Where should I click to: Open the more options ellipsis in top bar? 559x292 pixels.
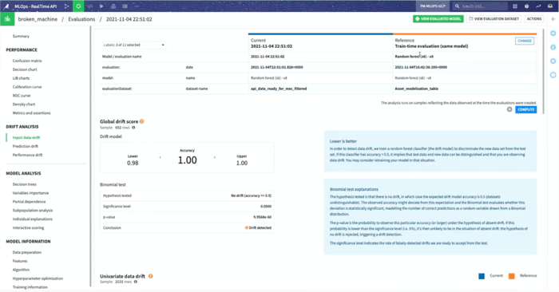pyautogui.click(x=137, y=6)
